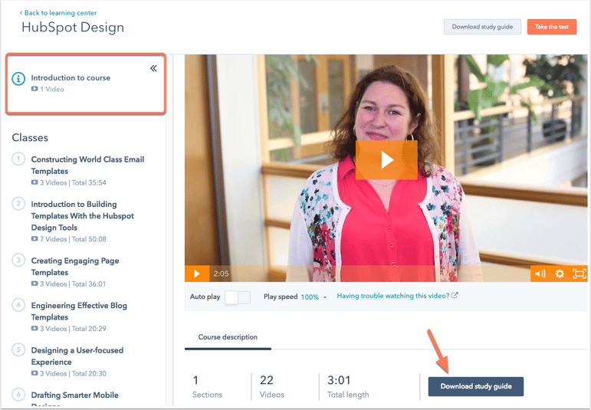Click the info icon beside Introduction to course
This screenshot has height=410, width=591.
coord(18,79)
